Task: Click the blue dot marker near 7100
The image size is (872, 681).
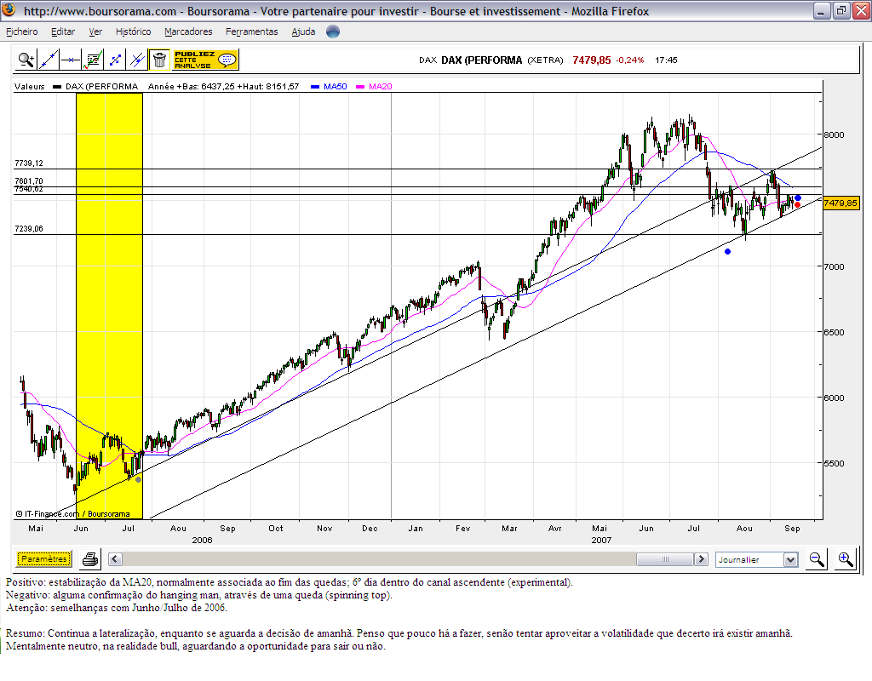Action: [x=727, y=252]
